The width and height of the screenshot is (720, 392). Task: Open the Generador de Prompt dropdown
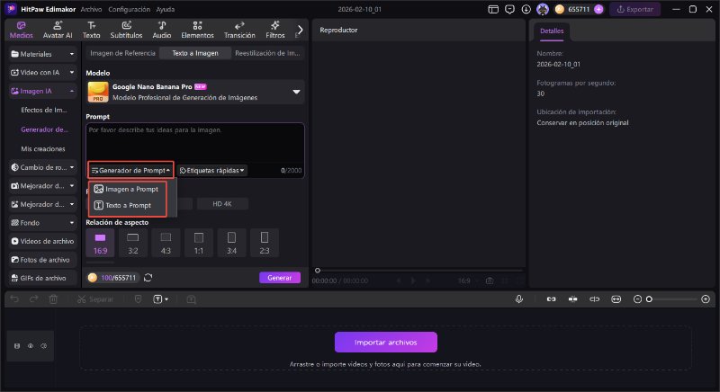(x=130, y=171)
